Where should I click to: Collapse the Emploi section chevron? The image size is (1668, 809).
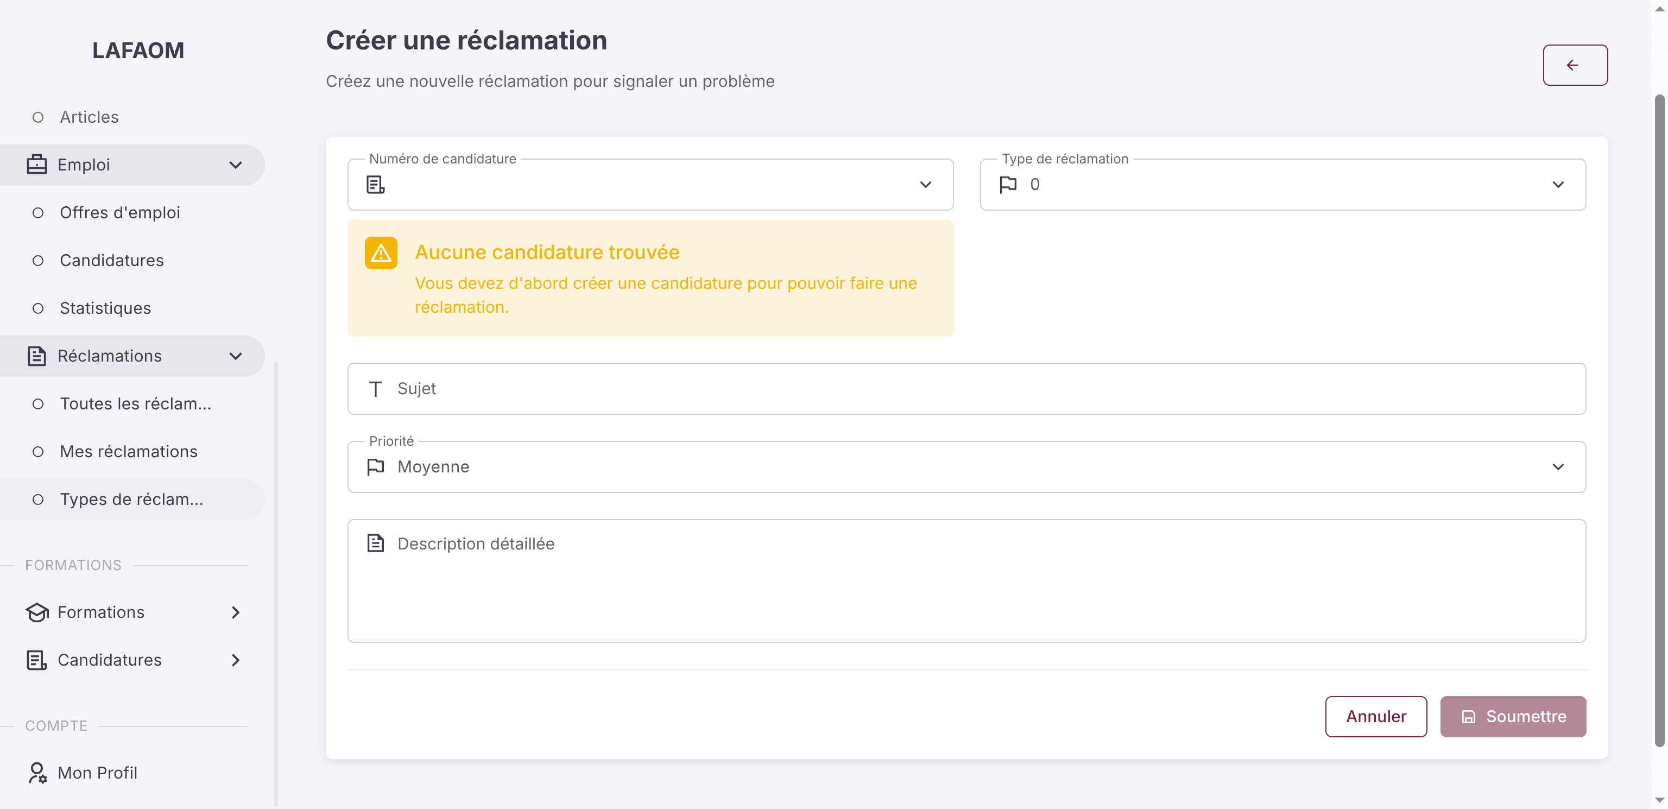236,165
